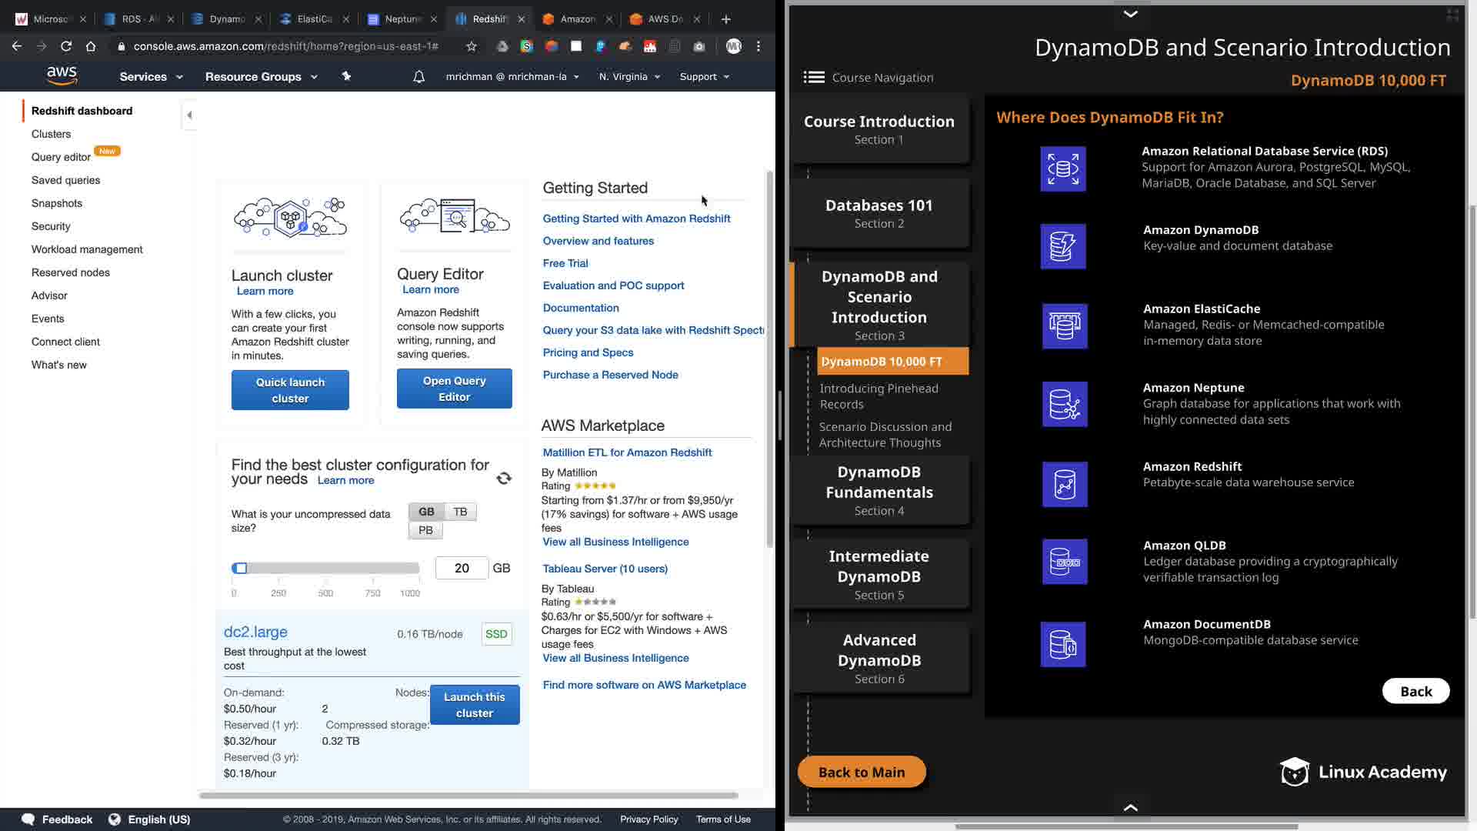Open Free Trial link in Getting Started
This screenshot has width=1477, height=831.
click(x=565, y=263)
